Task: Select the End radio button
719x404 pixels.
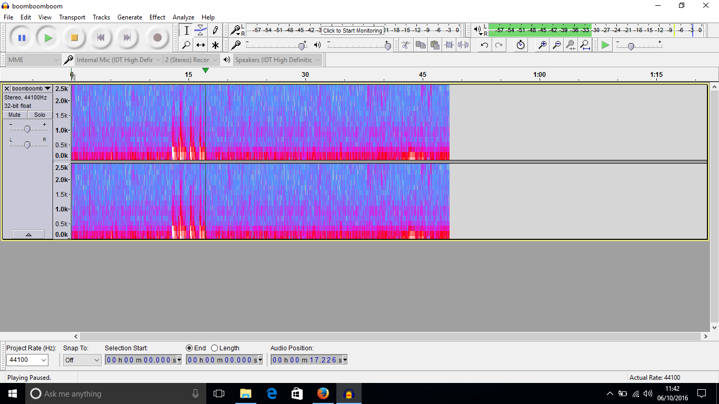Action: pyautogui.click(x=189, y=348)
